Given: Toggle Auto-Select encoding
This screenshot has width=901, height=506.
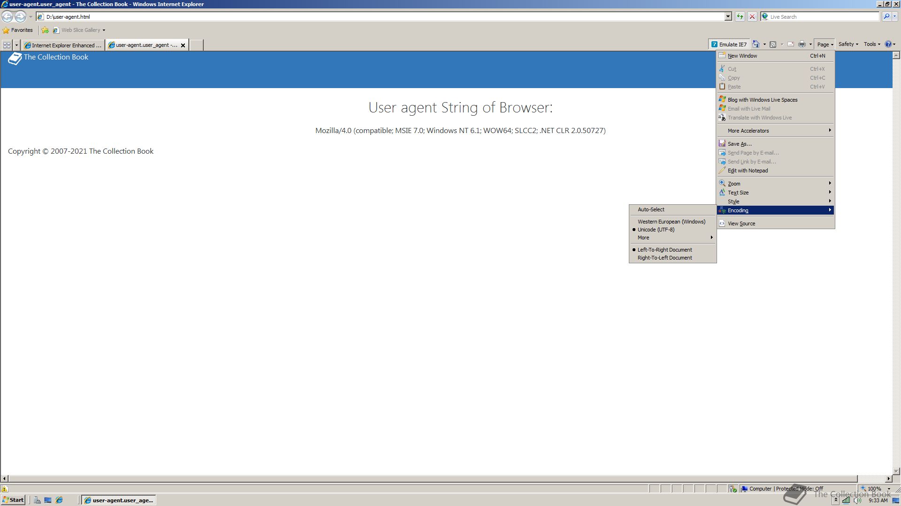Looking at the screenshot, I should [672, 209].
